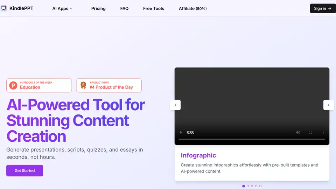Select the second carousel dot indicator
Screen dimensions: 336x189
tap(248, 186)
